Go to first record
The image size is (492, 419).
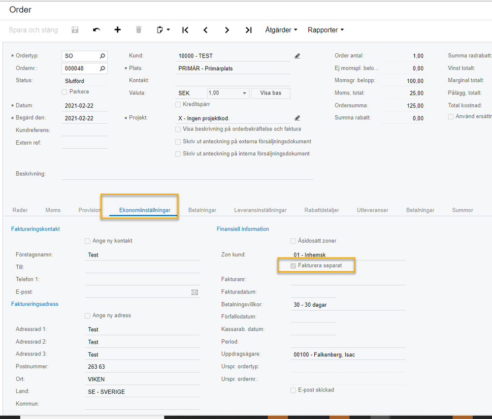coord(185,30)
